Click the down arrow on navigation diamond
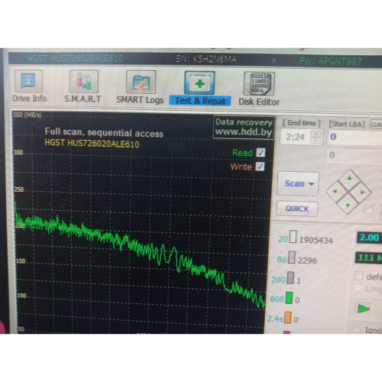 tap(348, 205)
